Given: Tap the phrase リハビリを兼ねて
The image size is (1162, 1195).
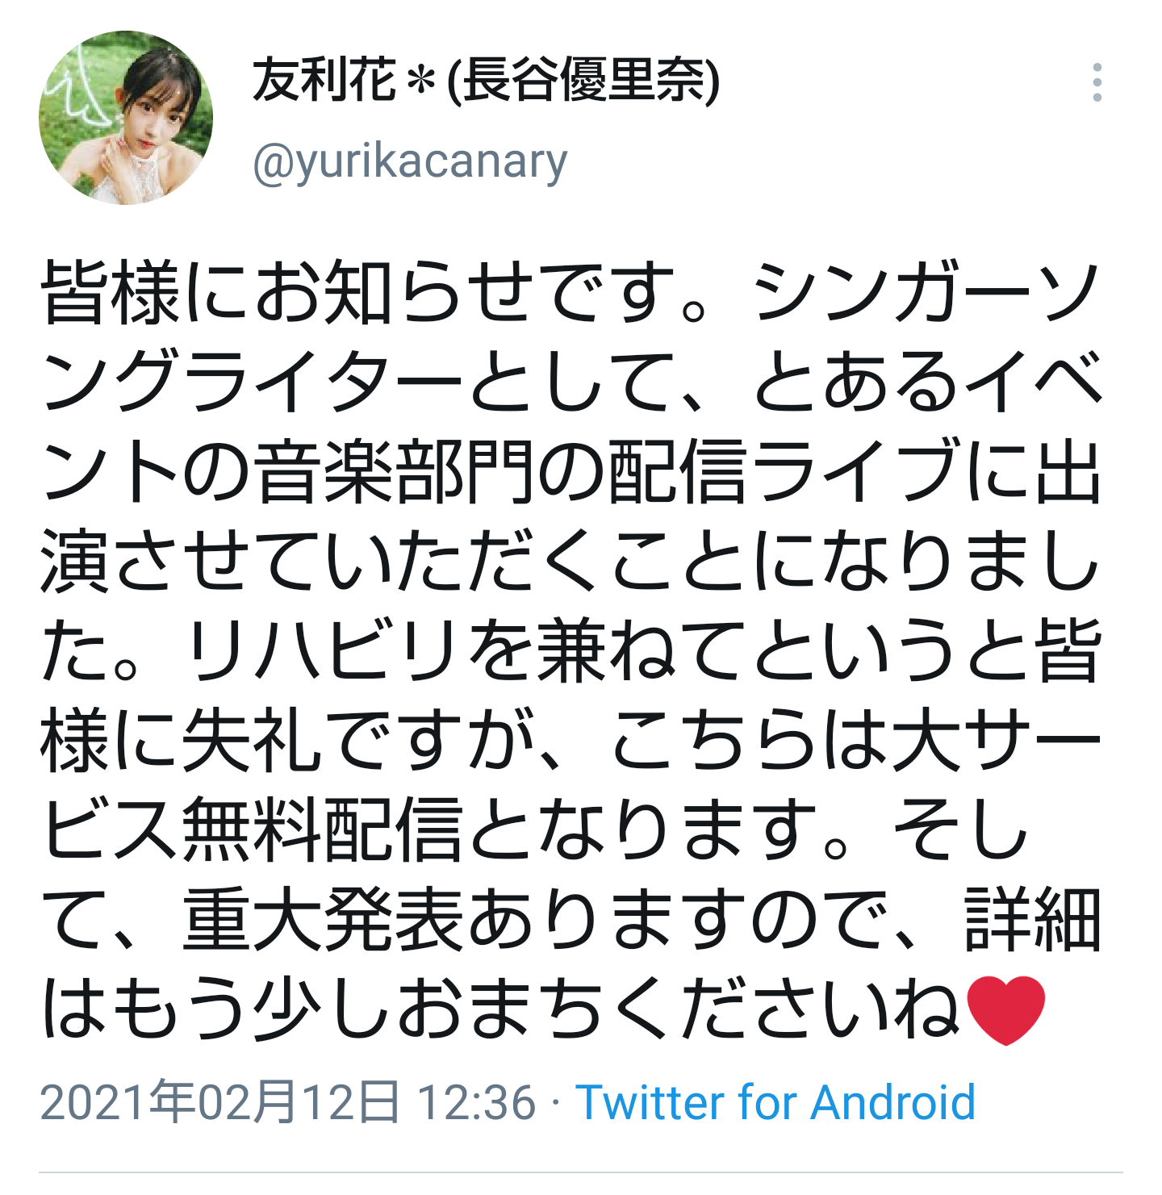Looking at the screenshot, I should (466, 650).
